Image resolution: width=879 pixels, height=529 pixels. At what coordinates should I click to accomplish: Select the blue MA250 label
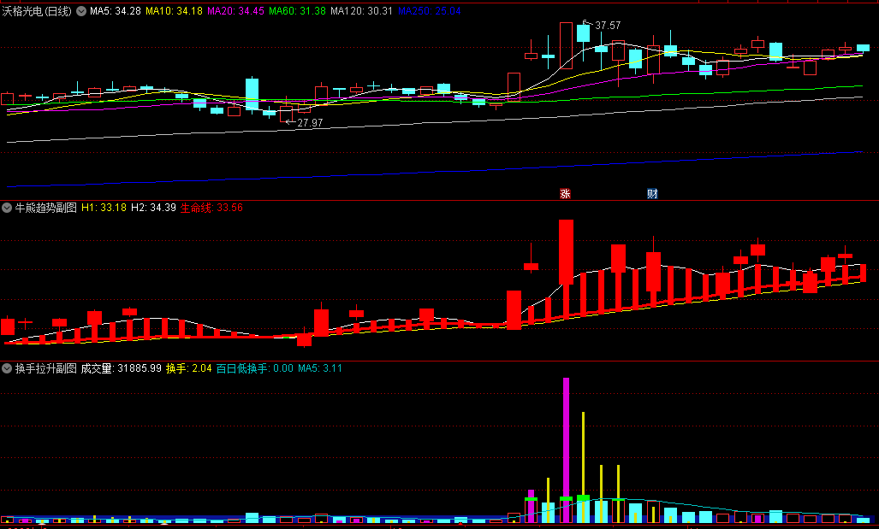click(x=430, y=10)
